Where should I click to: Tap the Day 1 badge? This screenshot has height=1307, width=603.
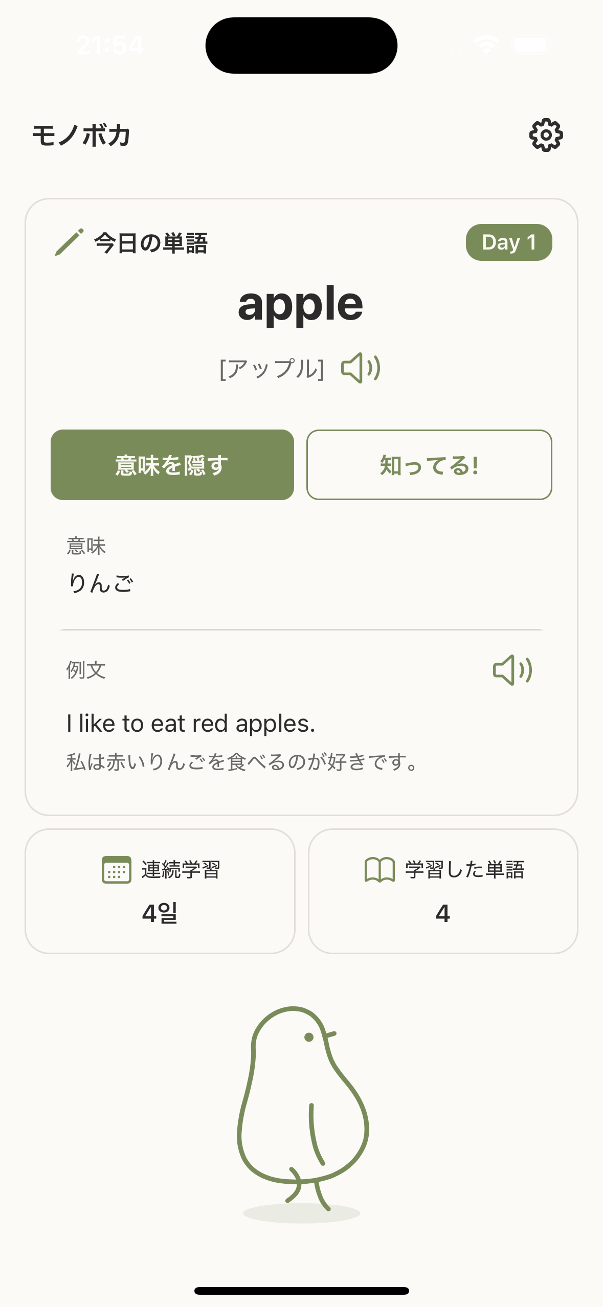[x=508, y=242]
